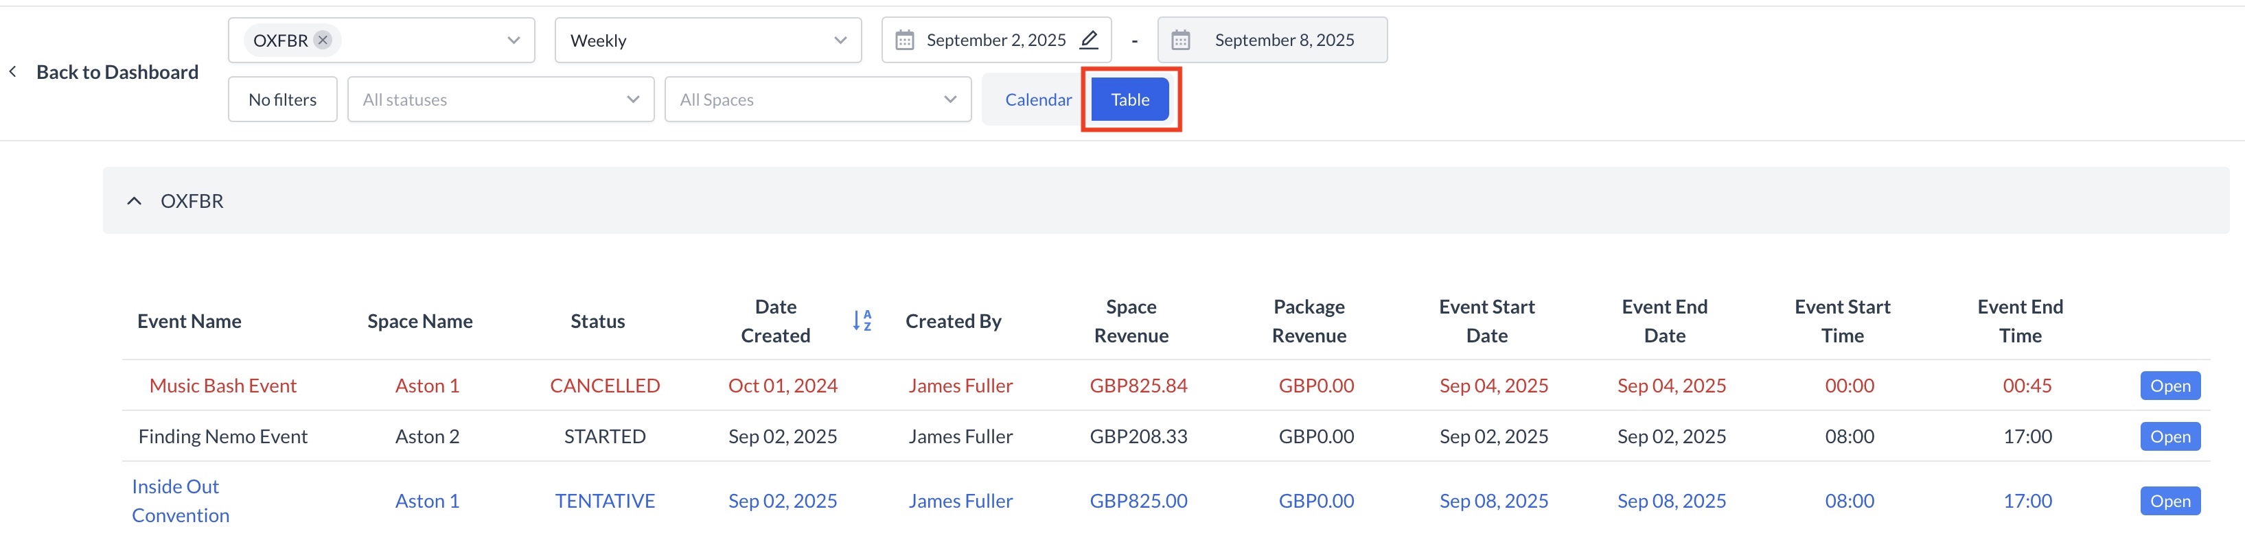Remove the OXFBR chip with its X icon

323,40
